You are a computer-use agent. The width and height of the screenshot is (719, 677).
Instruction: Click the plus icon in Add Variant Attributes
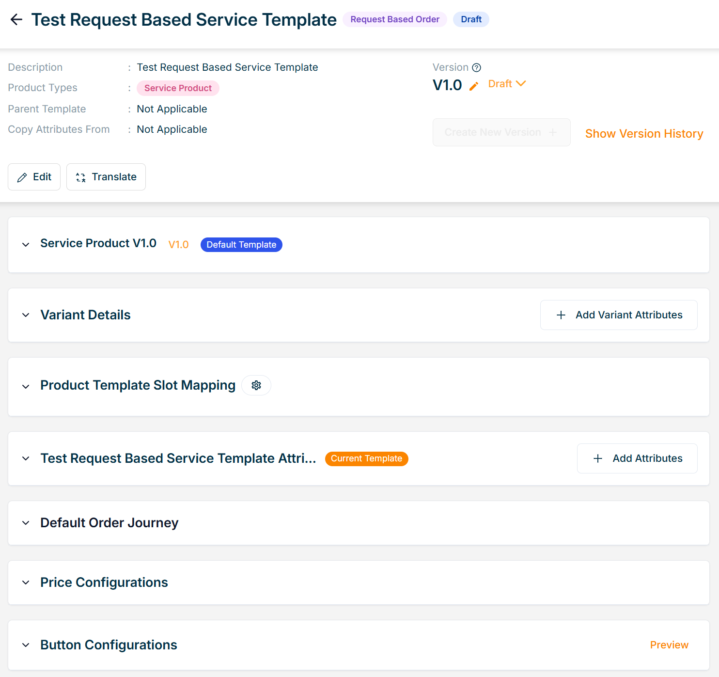pyautogui.click(x=561, y=315)
